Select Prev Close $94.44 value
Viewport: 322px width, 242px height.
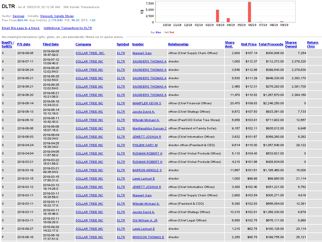click(x=22, y=20)
